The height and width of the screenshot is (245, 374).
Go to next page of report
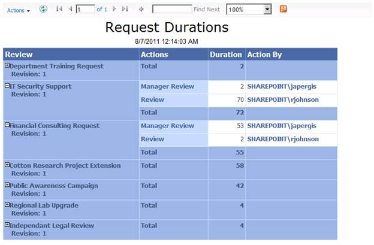(x=114, y=9)
